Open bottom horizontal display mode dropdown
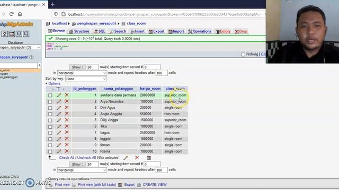The image size is (339, 190). [x=82, y=170]
